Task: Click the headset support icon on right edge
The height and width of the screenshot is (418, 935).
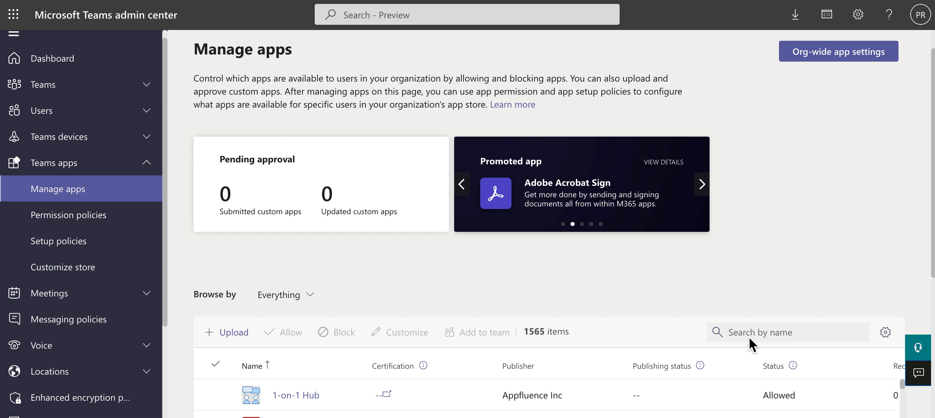Action: pos(918,347)
